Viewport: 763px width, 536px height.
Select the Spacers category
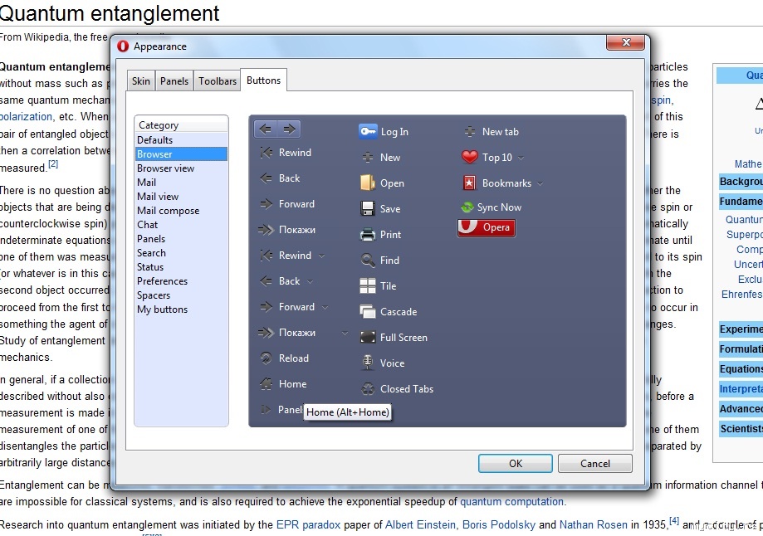coord(181,295)
